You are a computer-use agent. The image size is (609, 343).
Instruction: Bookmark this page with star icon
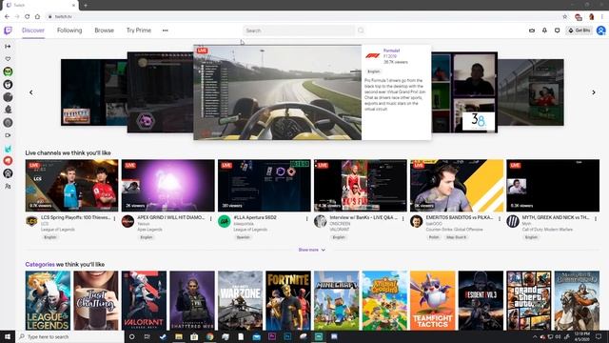pyautogui.click(x=564, y=16)
